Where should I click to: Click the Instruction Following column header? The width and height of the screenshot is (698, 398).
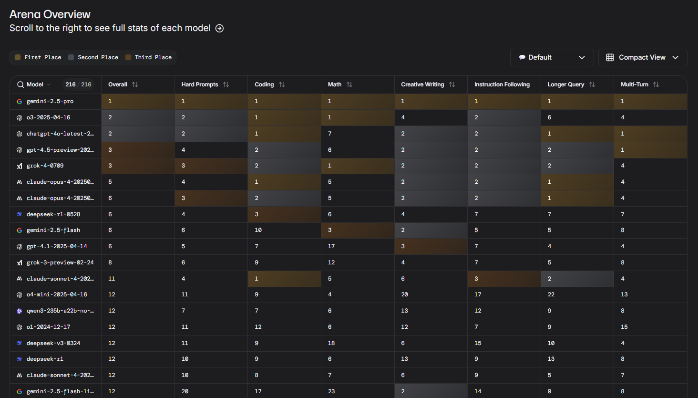pyautogui.click(x=502, y=84)
